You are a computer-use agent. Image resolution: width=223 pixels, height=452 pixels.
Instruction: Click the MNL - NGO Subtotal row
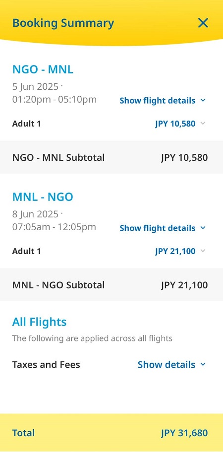point(111,285)
